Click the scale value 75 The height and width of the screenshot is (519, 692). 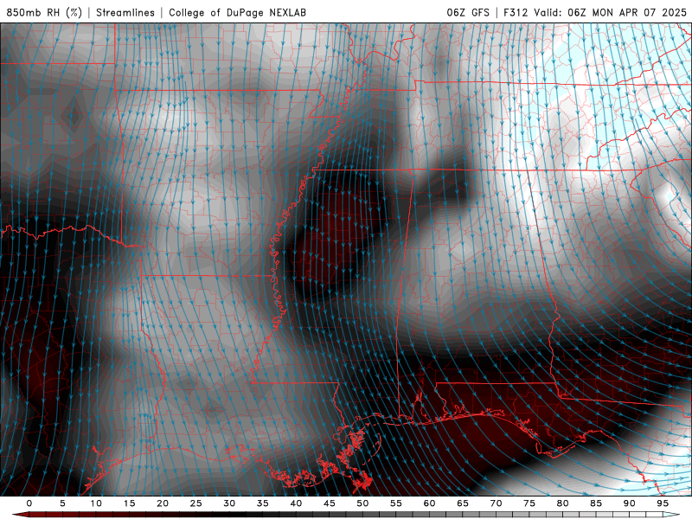click(x=529, y=503)
